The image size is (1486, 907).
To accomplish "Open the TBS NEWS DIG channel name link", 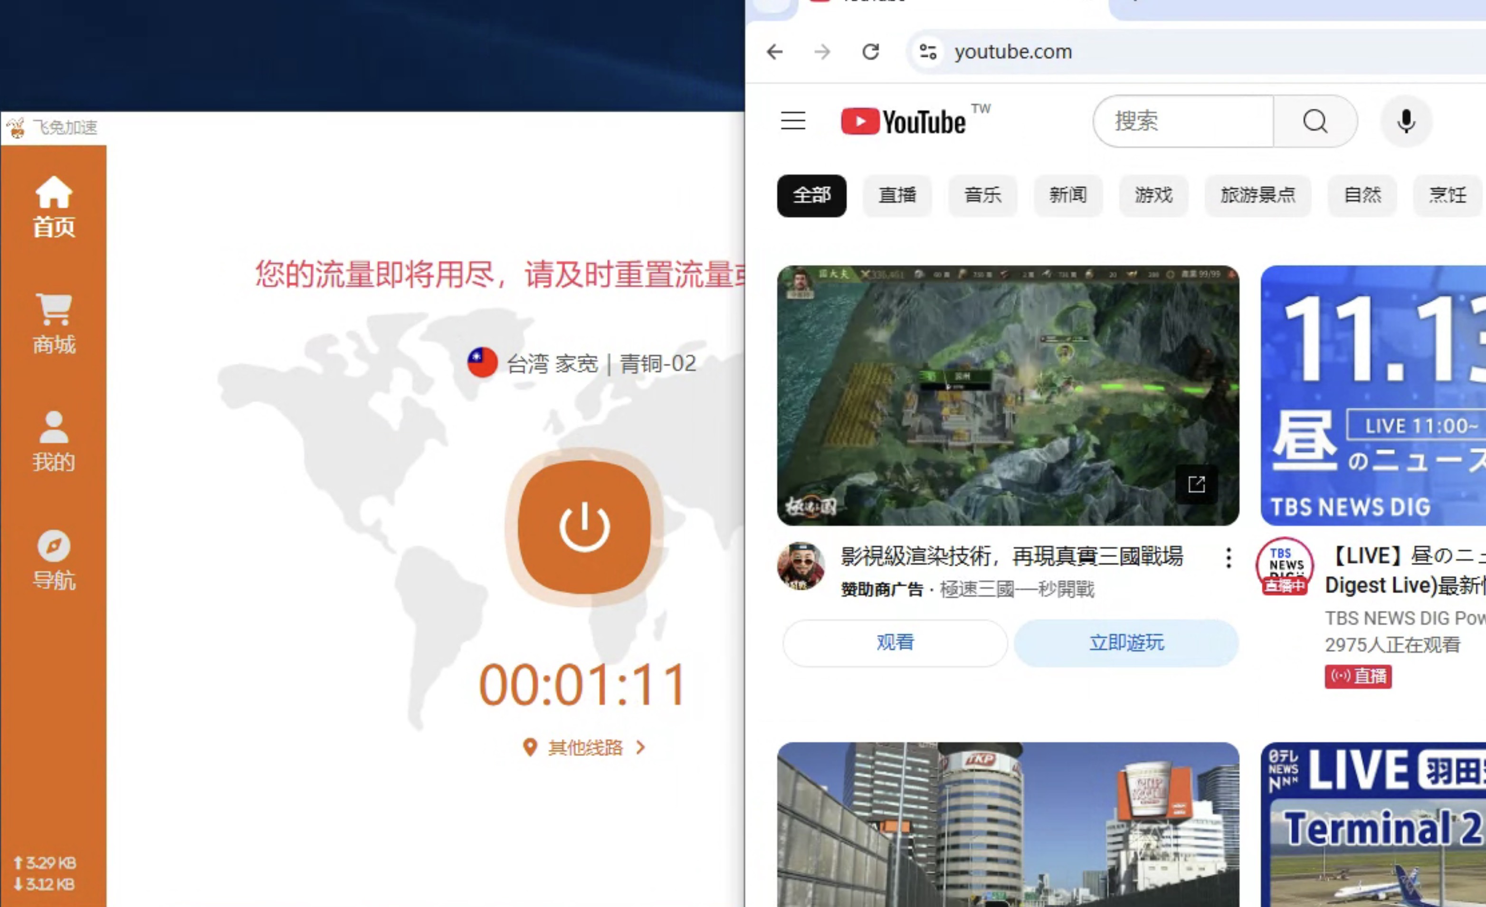I will coord(1405,618).
